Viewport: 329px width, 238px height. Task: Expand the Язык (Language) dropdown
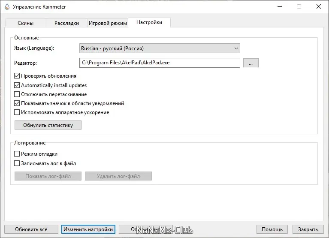pyautogui.click(x=160, y=48)
